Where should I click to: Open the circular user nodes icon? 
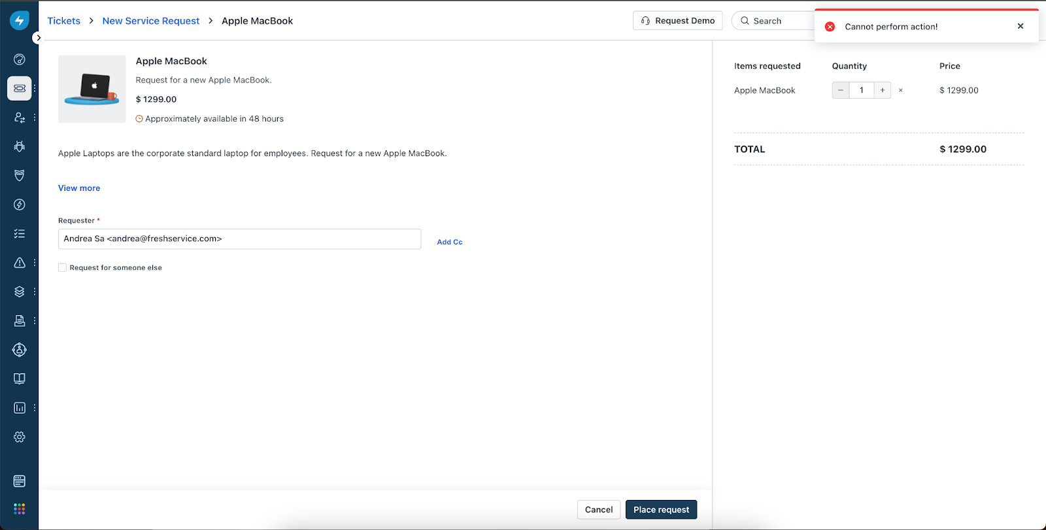pos(20,350)
